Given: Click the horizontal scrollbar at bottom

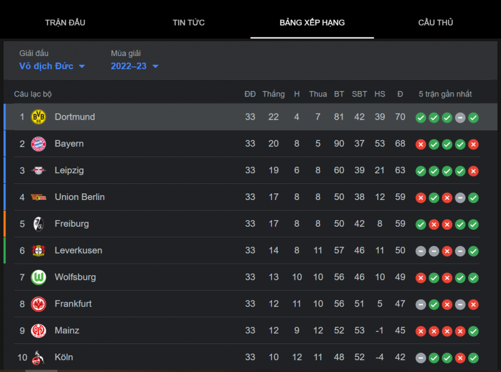Looking at the screenshot, I should point(42,371).
